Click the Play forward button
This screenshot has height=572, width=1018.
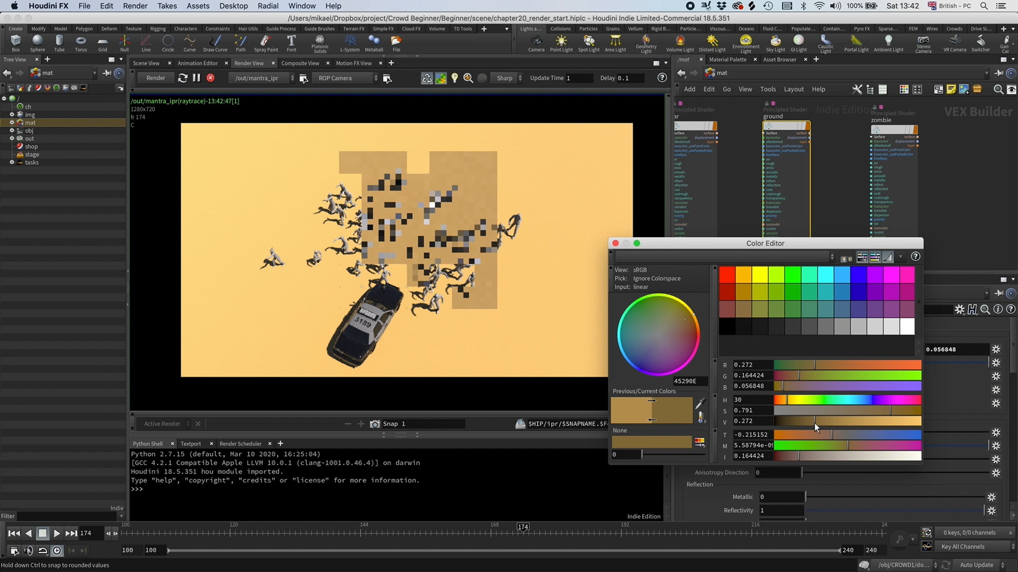coord(56,533)
